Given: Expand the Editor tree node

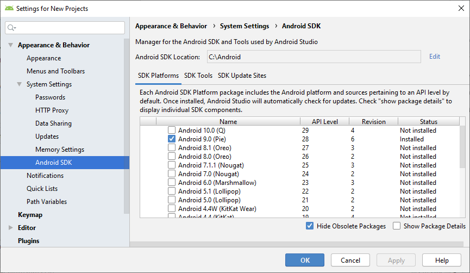Looking at the screenshot, I should [x=10, y=228].
